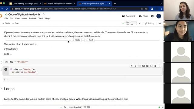194x109 pixels.
Task: Add a text cell from top toolbar
Action: coord(15,23)
